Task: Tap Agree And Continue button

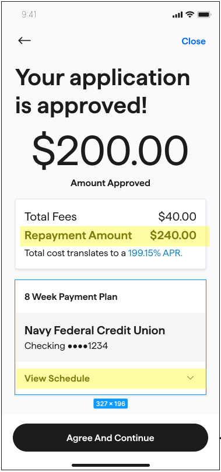Action: click(110, 438)
